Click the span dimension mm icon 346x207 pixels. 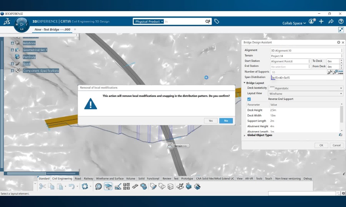coord(341,72)
